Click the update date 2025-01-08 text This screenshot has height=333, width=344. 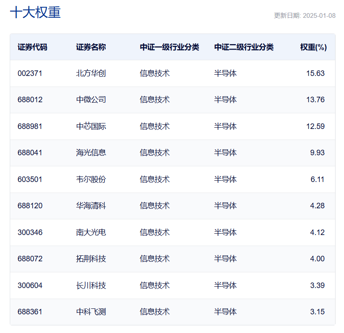tap(305, 16)
